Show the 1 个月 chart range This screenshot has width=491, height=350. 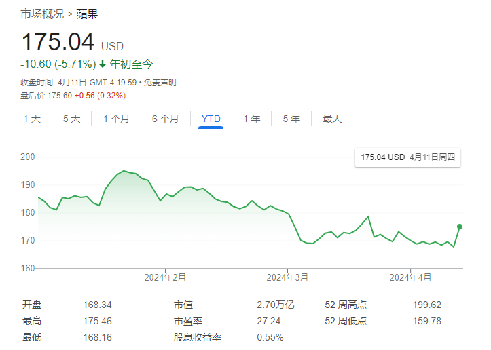click(116, 119)
